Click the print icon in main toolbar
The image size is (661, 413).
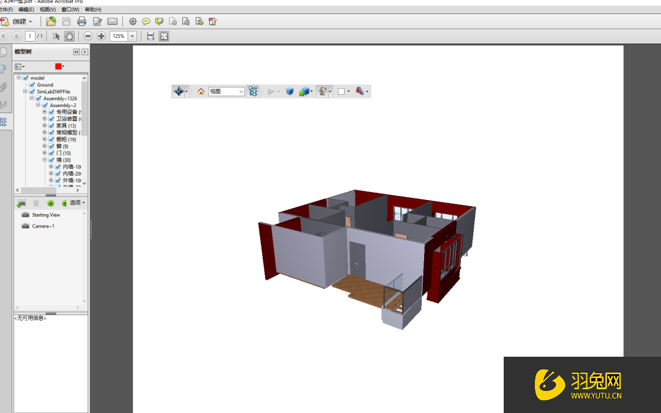point(81,21)
